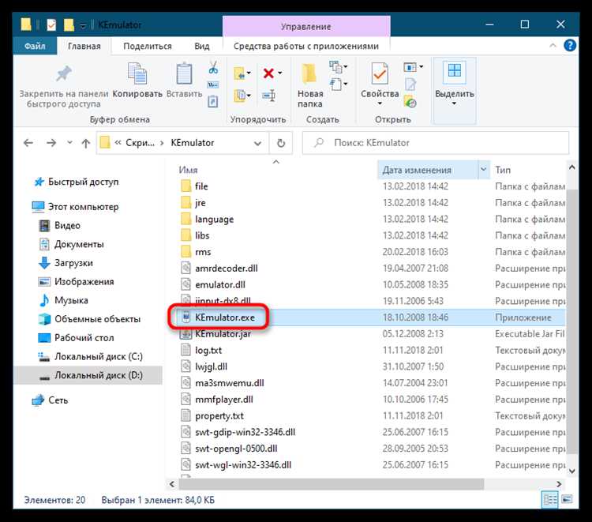Click the New item icon
The image size is (592, 522).
tap(335, 67)
